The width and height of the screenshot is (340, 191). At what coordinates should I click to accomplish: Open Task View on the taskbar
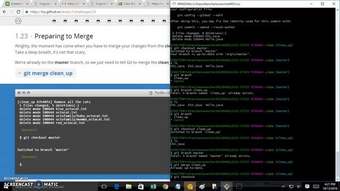click(104, 186)
